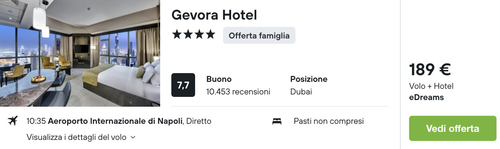Expand the chevron next to flight details
500x149 pixels.
pyautogui.click(x=133, y=137)
